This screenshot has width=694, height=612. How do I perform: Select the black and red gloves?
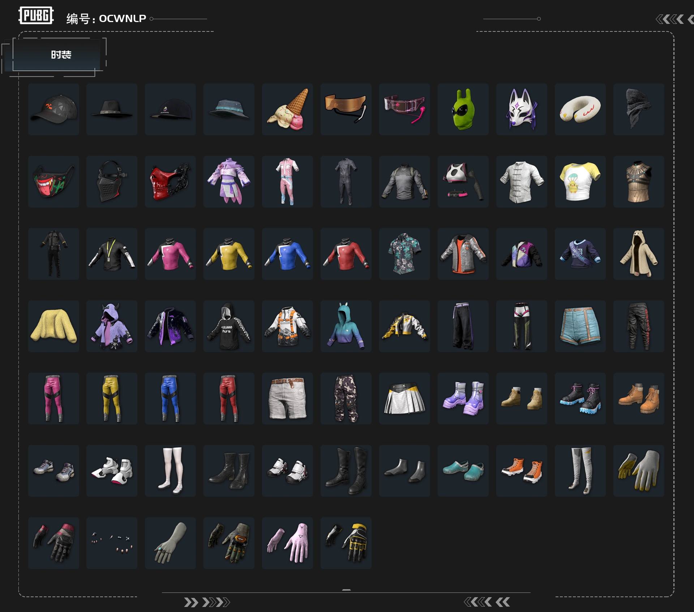pyautogui.click(x=53, y=543)
